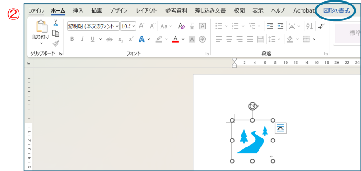361x171 pixels.
Task: Apply distributed alignment
Action: coord(260,39)
